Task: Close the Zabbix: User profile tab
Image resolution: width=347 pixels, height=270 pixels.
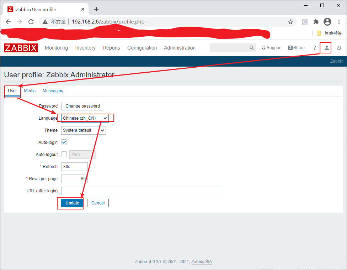Action: point(83,9)
